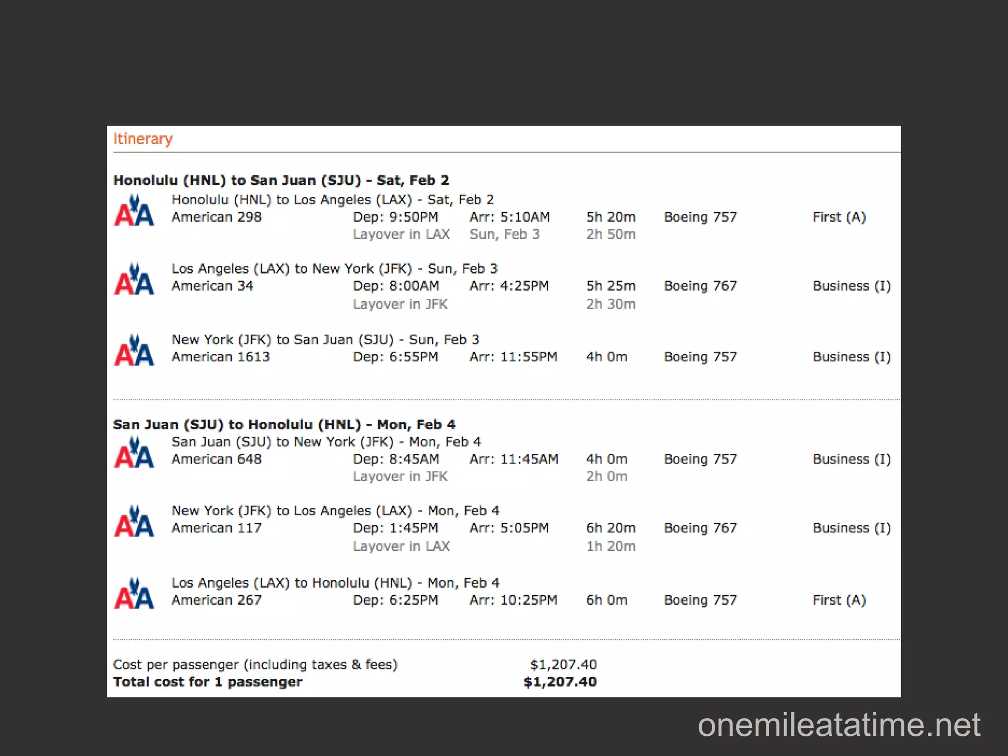Click flight number American 267
The image size is (1008, 756).
(217, 600)
